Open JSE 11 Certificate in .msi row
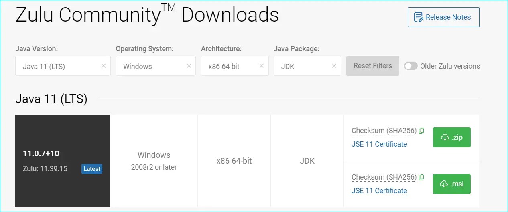The height and width of the screenshot is (212, 508). pos(379,191)
